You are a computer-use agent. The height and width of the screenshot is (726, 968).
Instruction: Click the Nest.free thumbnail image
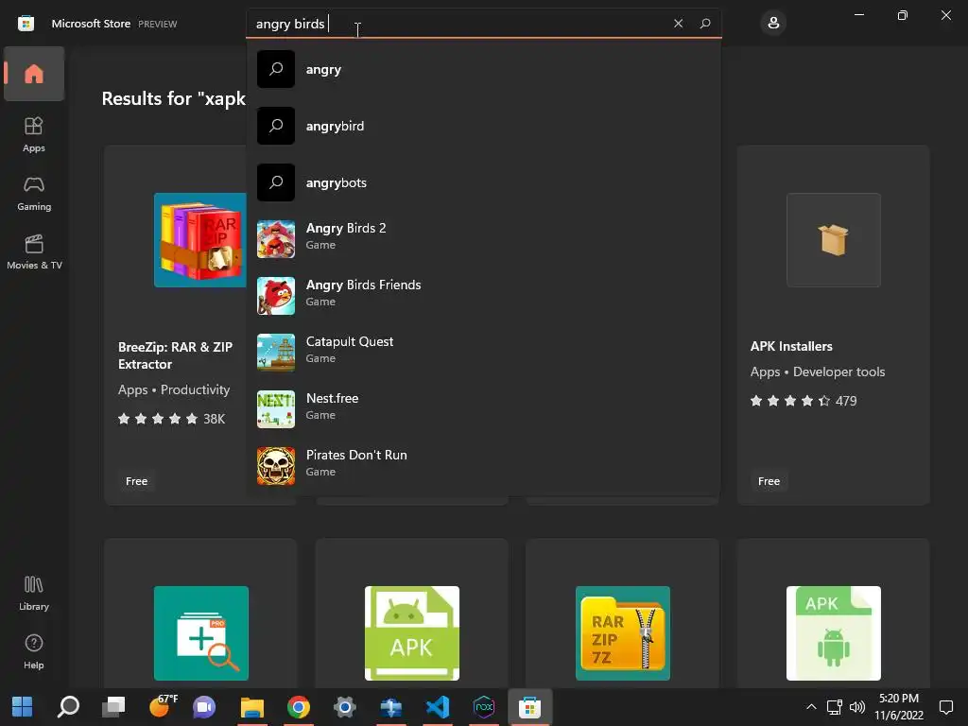[x=276, y=409]
